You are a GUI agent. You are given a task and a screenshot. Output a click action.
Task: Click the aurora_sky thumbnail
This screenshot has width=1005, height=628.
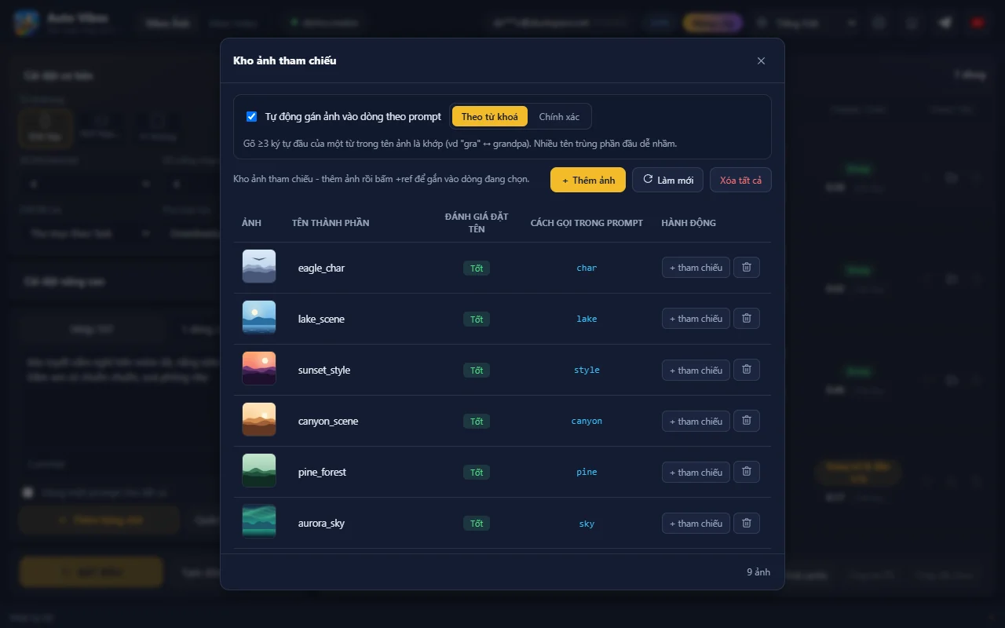tap(259, 522)
